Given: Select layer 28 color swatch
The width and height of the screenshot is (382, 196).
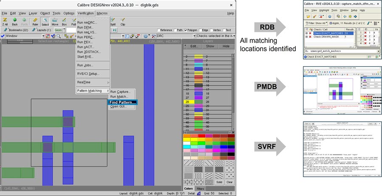Looking at the screenshot, I should point(198,102).
